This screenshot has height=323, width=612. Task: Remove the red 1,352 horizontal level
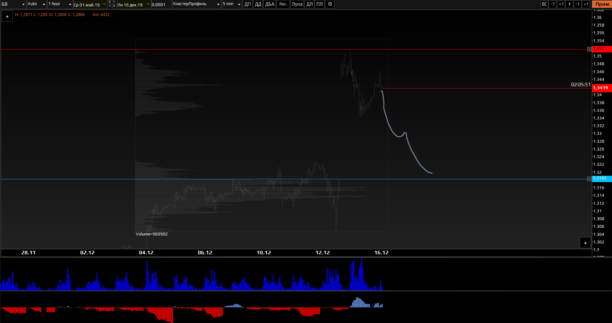coord(589,49)
